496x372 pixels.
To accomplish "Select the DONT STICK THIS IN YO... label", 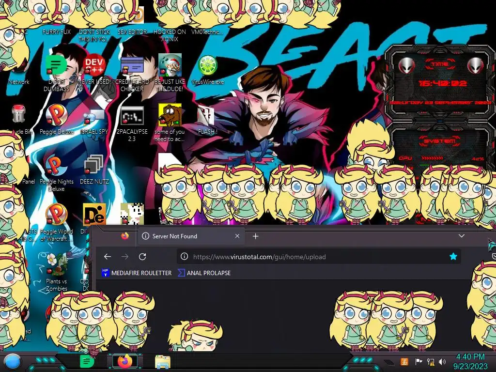I will pos(94,35).
